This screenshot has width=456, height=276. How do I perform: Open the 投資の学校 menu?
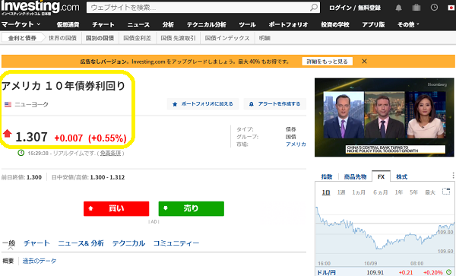pos(335,25)
